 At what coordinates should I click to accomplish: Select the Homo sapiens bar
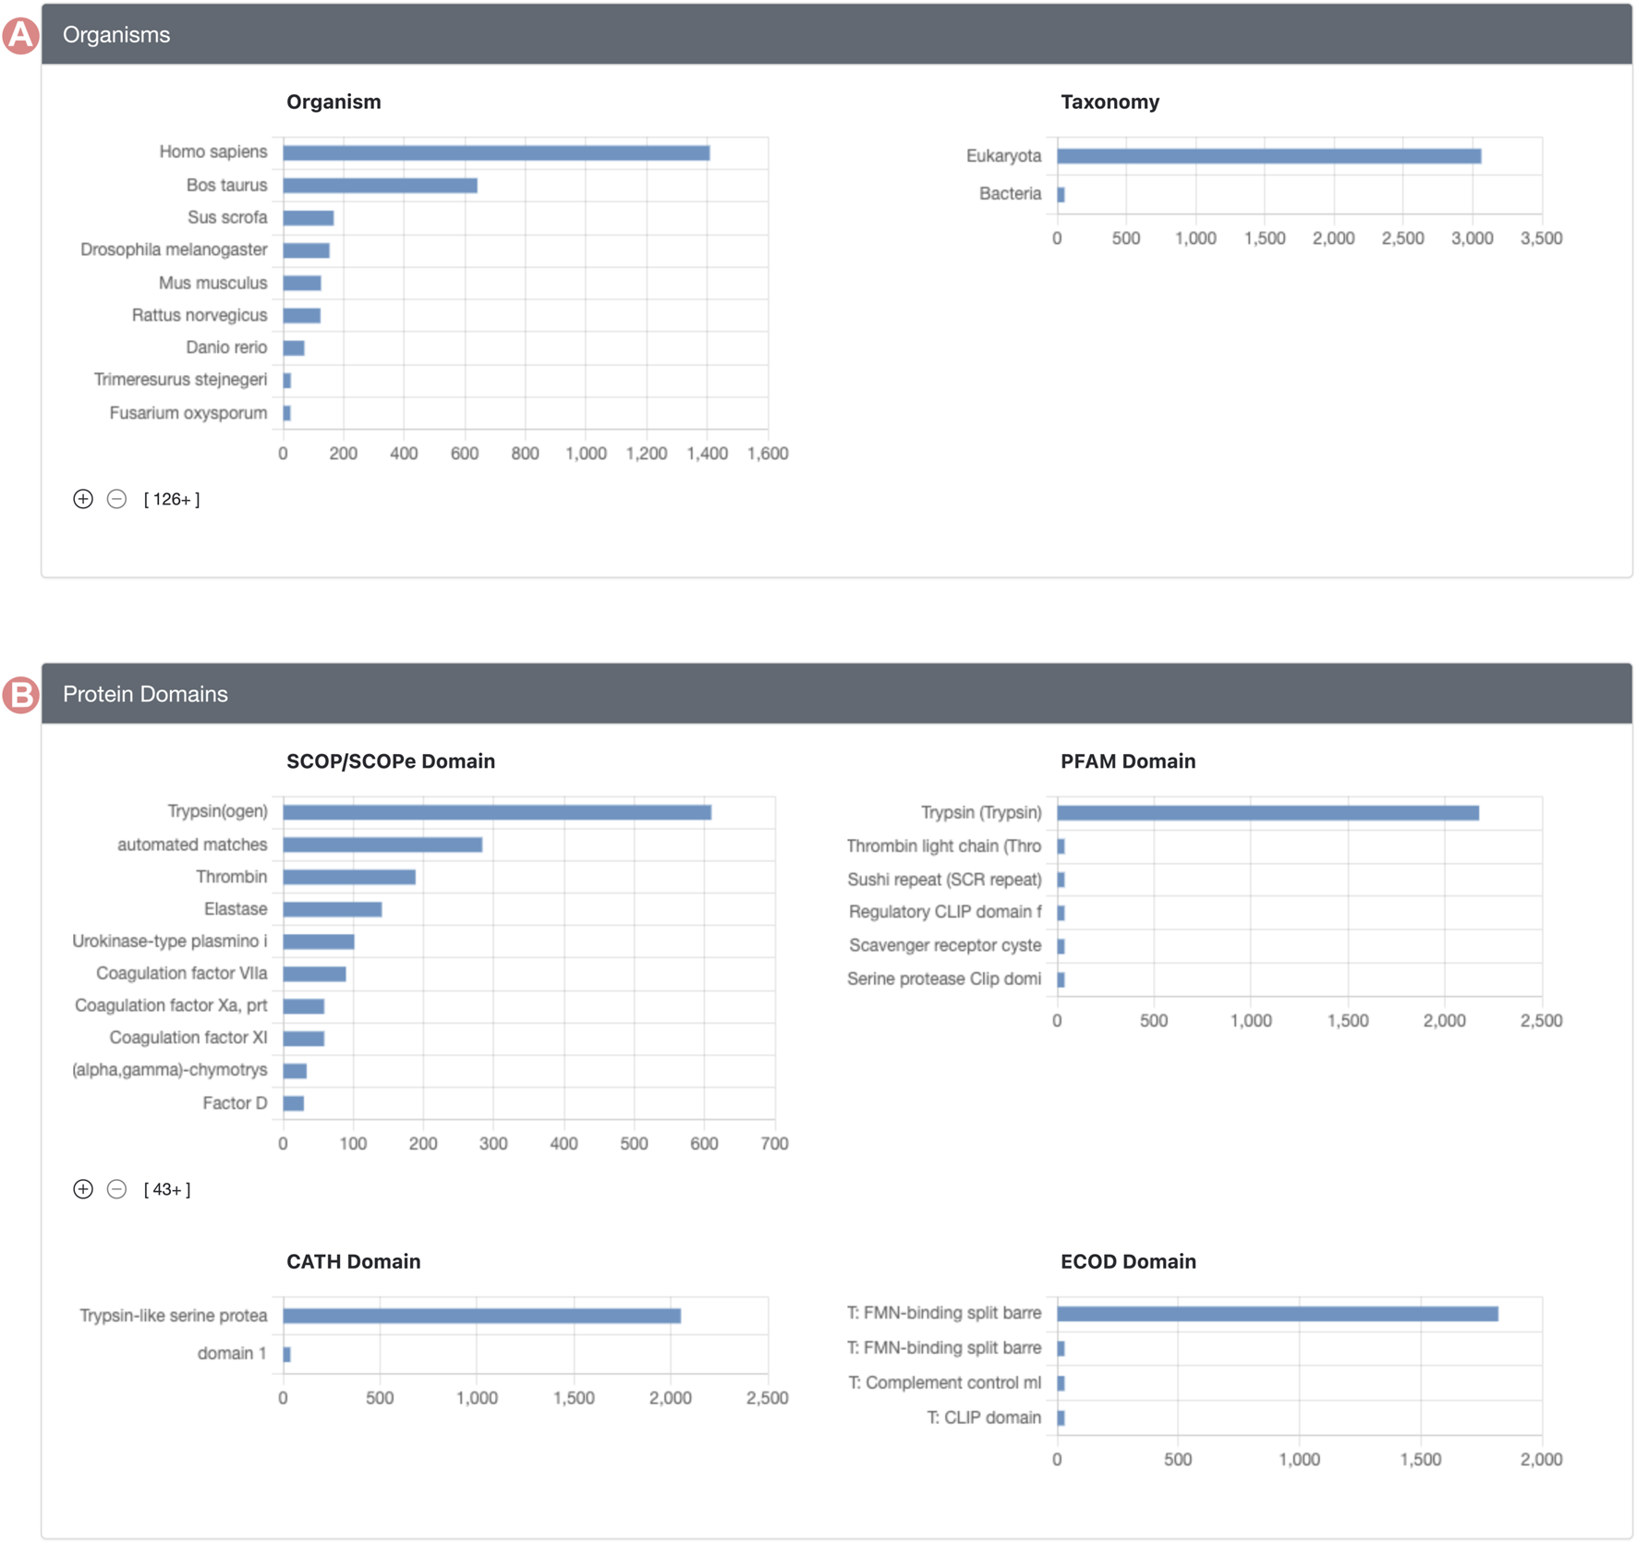[496, 152]
